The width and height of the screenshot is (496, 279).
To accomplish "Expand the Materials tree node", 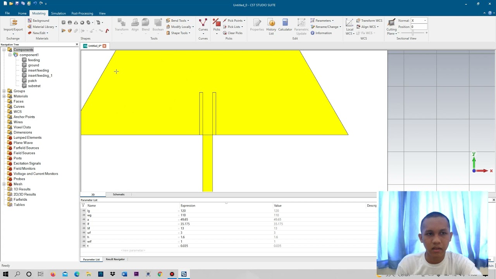I will pos(4,96).
